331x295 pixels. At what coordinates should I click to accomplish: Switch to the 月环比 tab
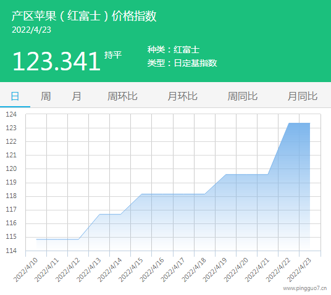(x=182, y=96)
